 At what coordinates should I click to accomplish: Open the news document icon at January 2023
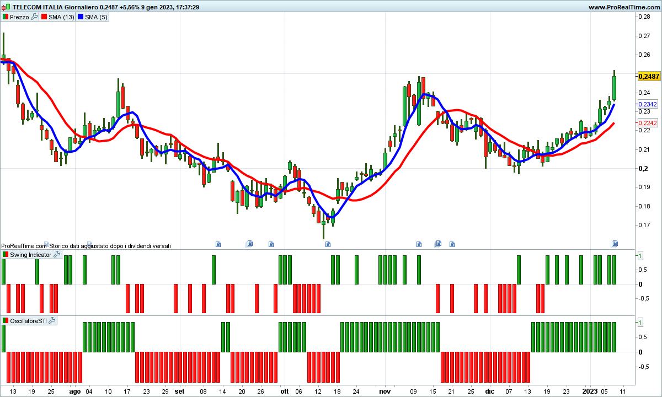click(615, 243)
